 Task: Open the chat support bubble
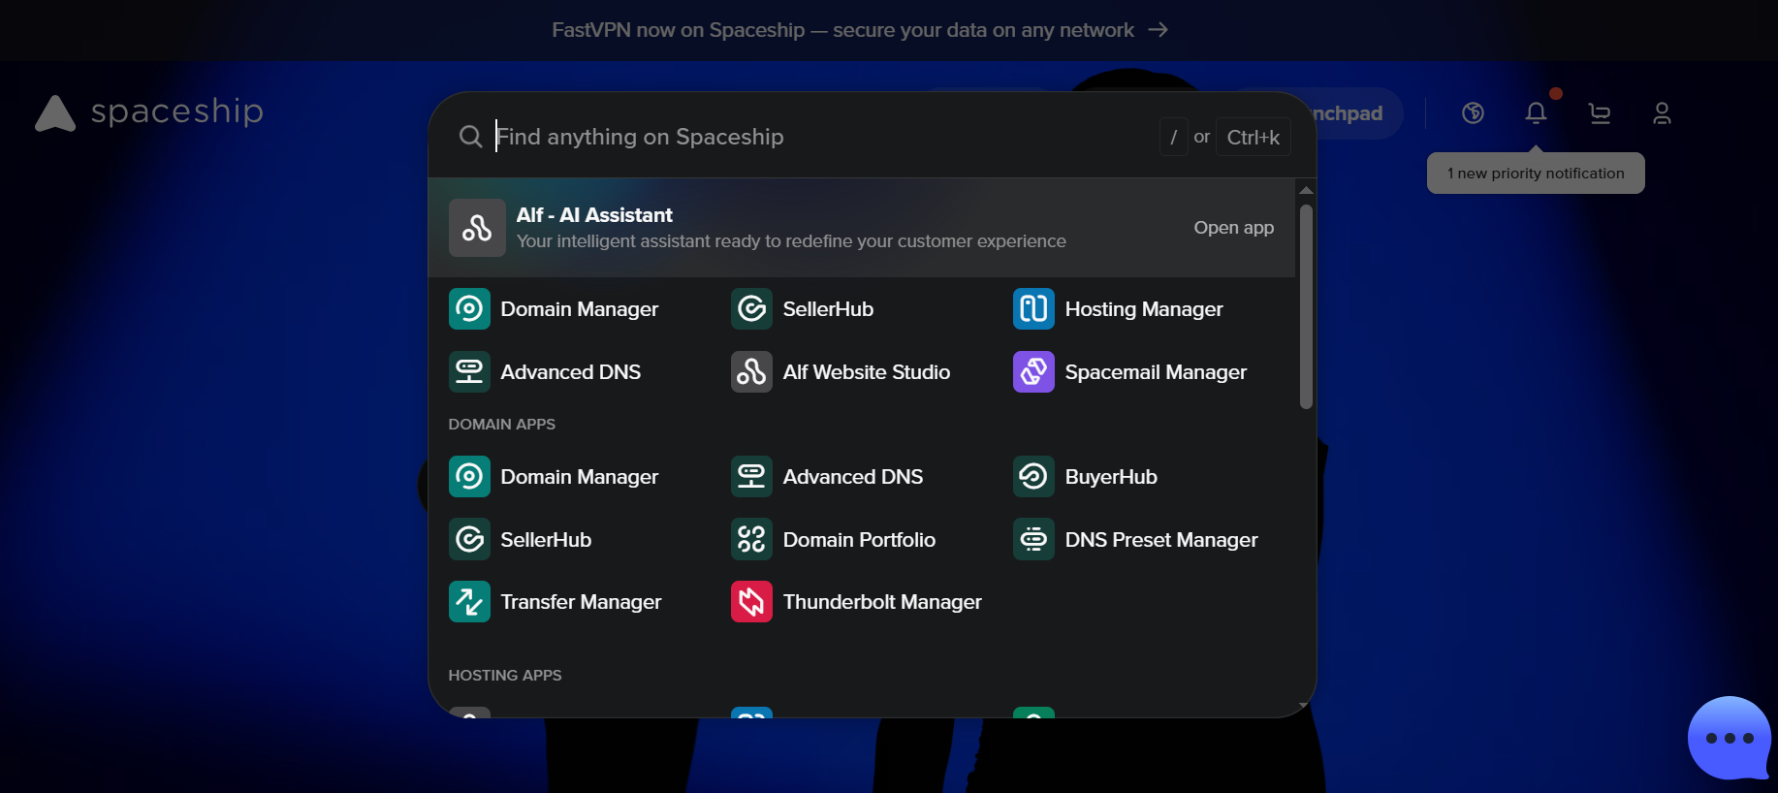point(1729,738)
